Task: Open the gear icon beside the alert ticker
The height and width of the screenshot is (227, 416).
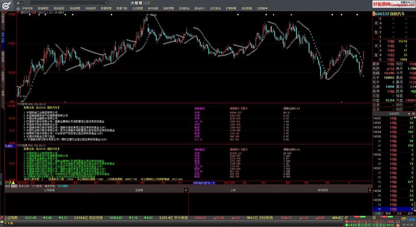Action: (398, 226)
